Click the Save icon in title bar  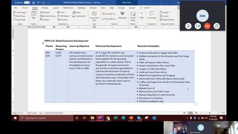33,3
